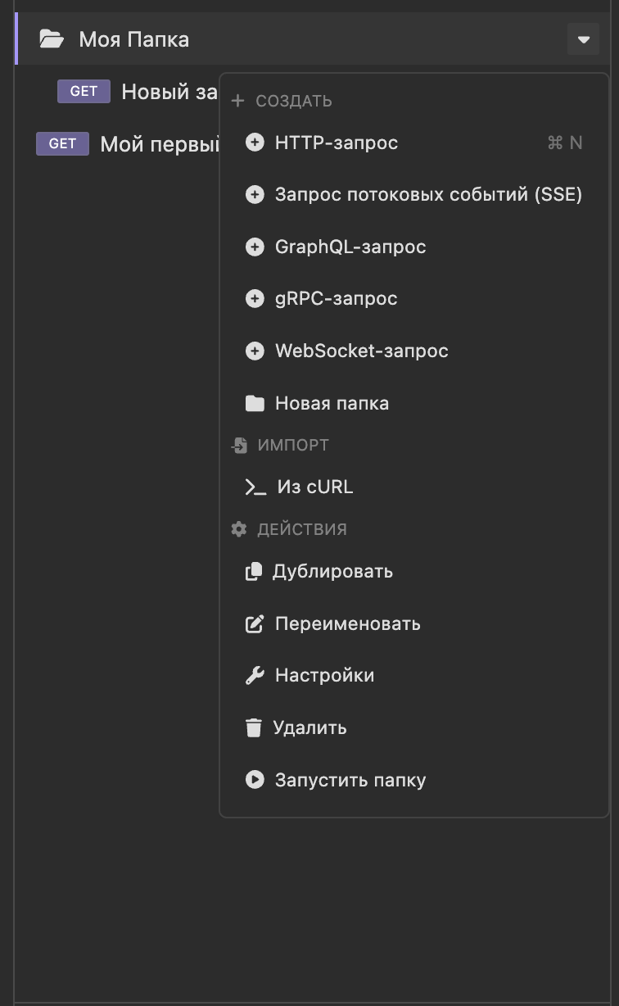Open the dropdown arrow on Моя Папка

583,39
